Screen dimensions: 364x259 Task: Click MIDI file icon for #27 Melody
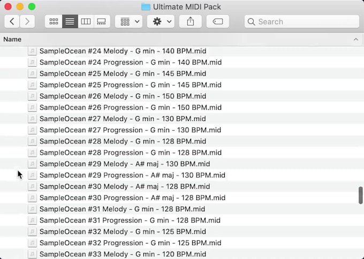point(32,119)
